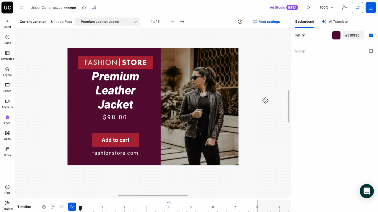Viewport: 378px width, 212px height.
Task: Click the image keyframe icon at 4 seconds
Action: (x=169, y=203)
